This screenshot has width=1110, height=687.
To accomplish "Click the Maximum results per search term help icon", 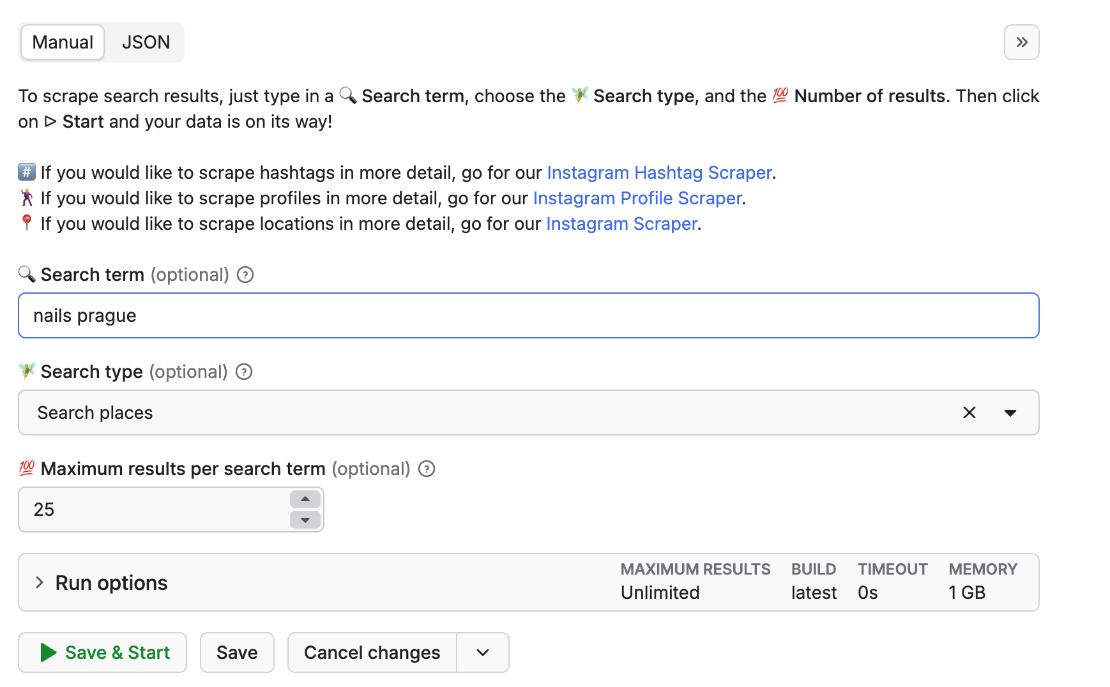I will pos(427,469).
